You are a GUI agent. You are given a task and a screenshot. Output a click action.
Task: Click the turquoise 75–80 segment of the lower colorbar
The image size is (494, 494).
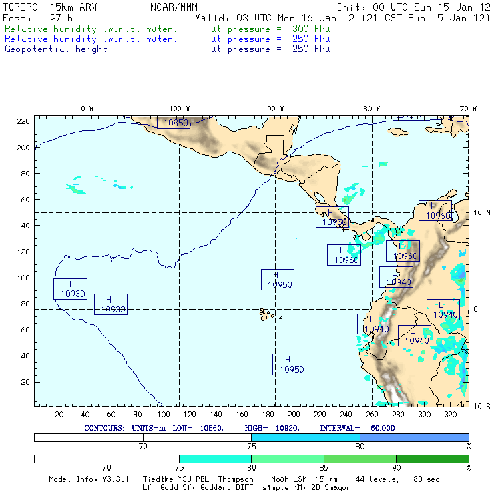click(215, 459)
